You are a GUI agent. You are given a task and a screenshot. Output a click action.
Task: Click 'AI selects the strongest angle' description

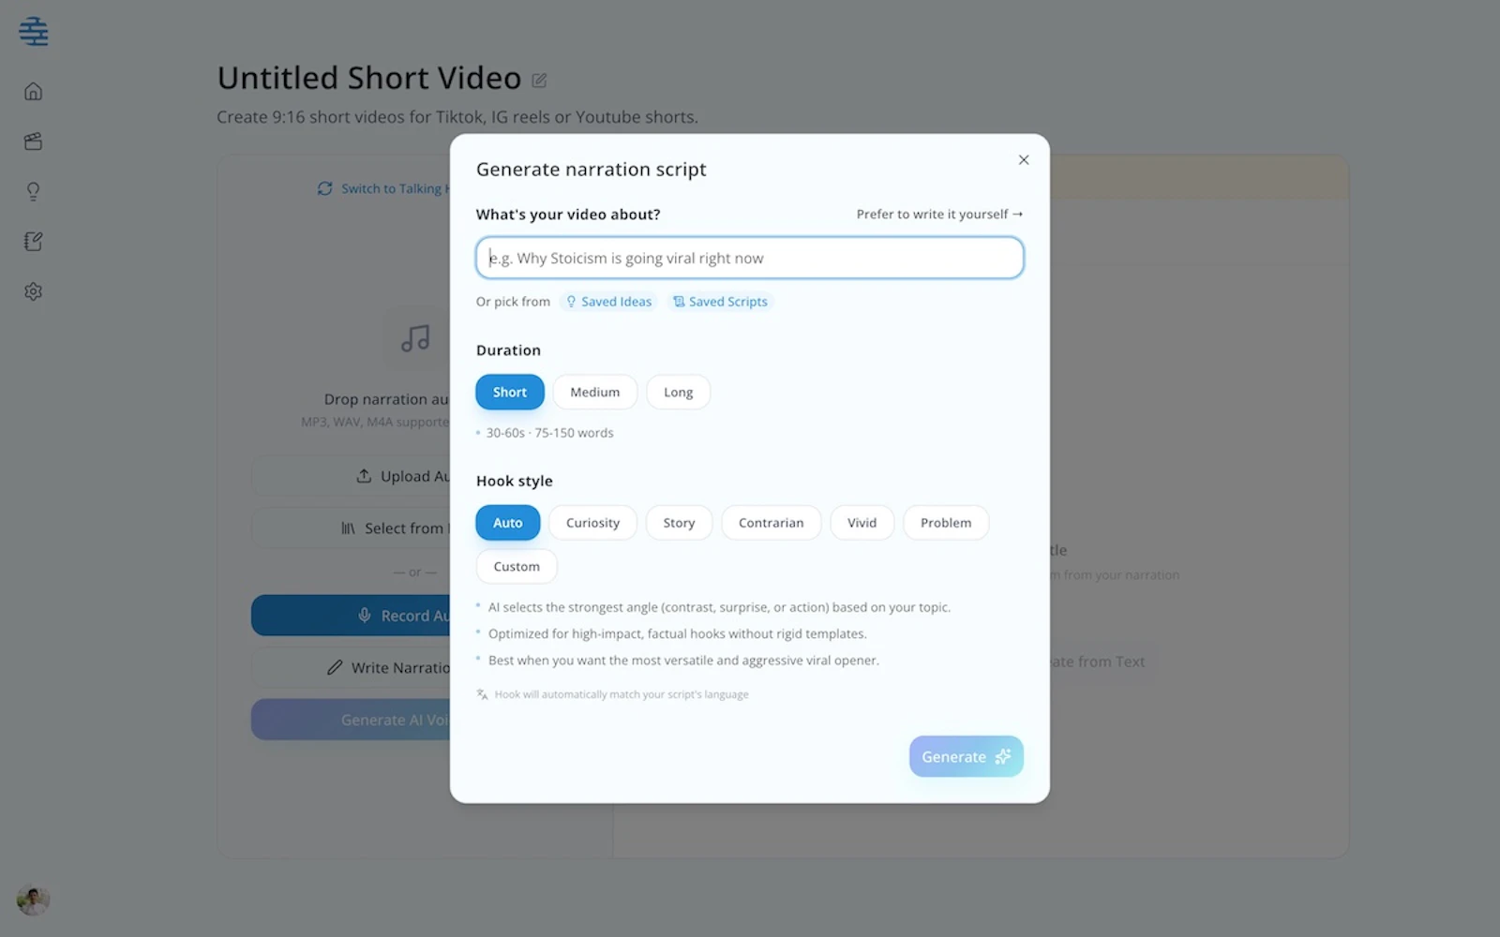(x=719, y=607)
